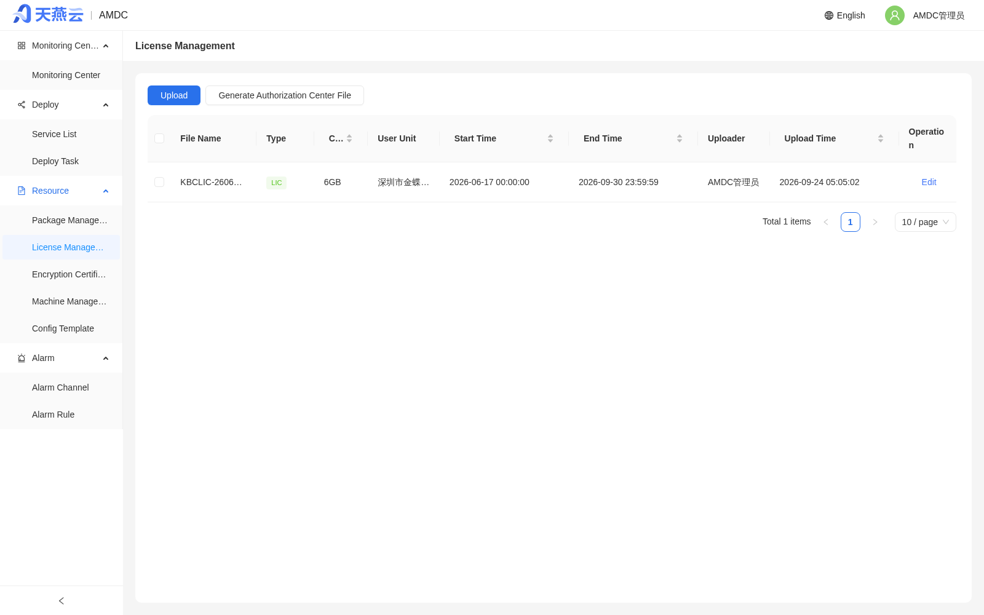
Task: Open Alarm Channel menu item
Action: coord(61,387)
